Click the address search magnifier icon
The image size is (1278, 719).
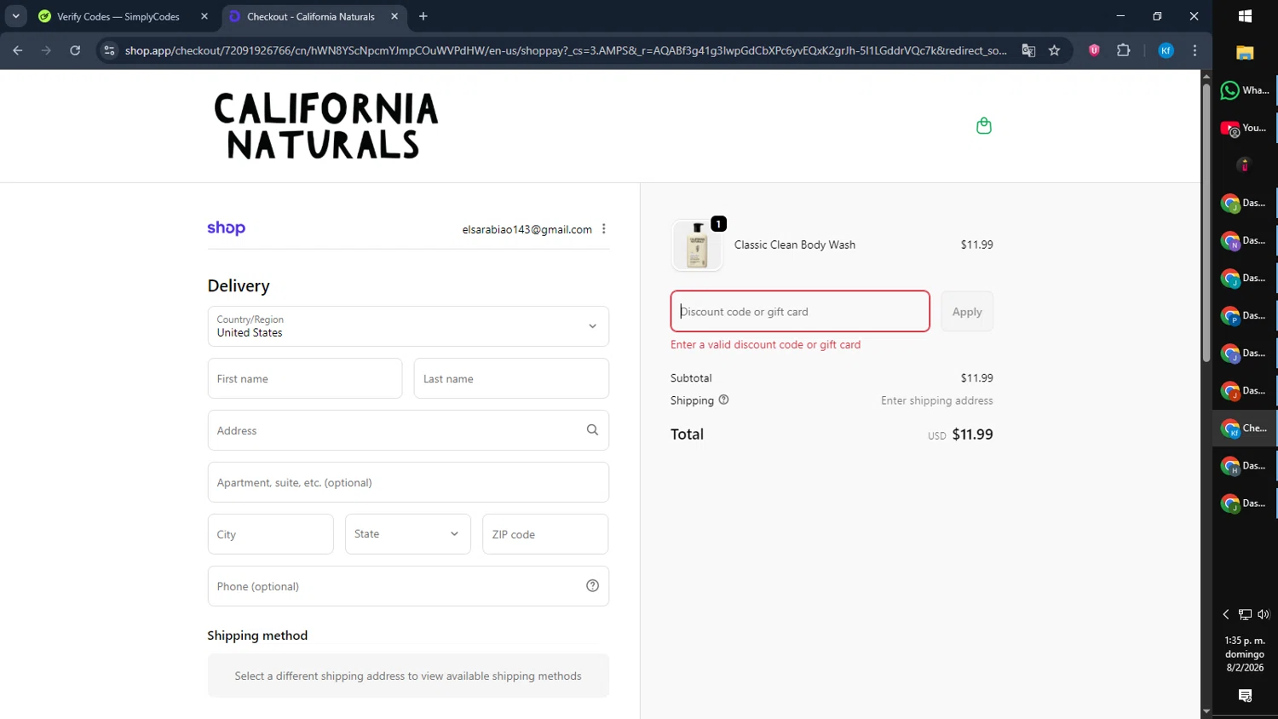592,430
